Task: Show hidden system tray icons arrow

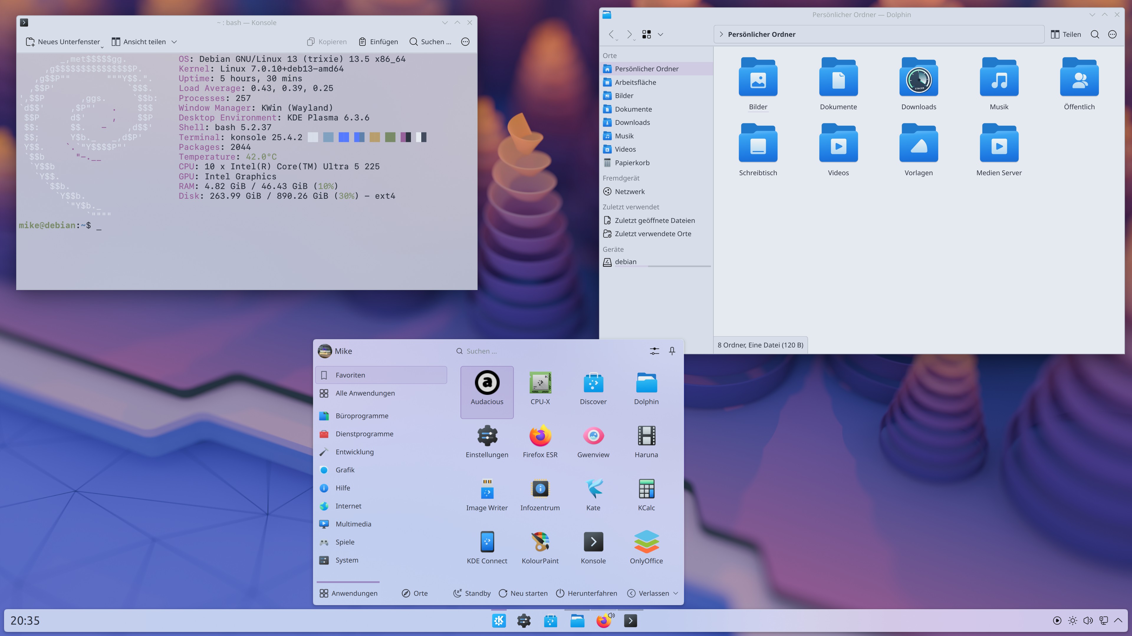Action: pyautogui.click(x=1118, y=621)
